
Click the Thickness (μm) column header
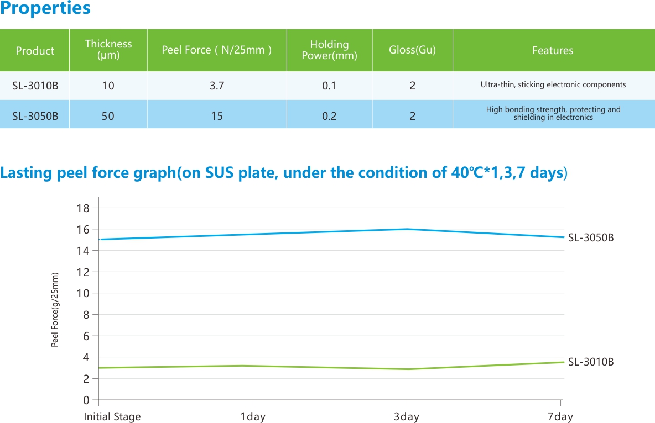[x=108, y=50]
